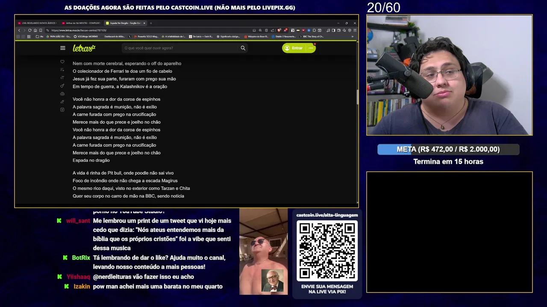547x307 pixels.
Task: Favorite the song with the heart icon
Action: 62,62
